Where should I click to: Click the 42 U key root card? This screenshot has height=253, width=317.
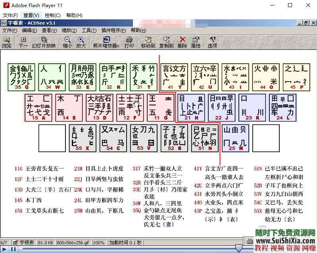(x=205, y=77)
